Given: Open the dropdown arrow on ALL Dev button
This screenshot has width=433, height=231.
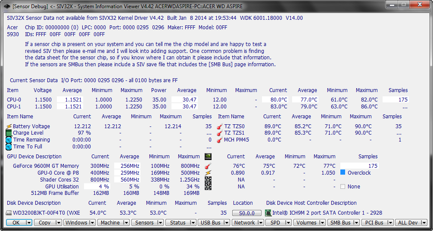Looking at the screenshot, I should (424, 222).
